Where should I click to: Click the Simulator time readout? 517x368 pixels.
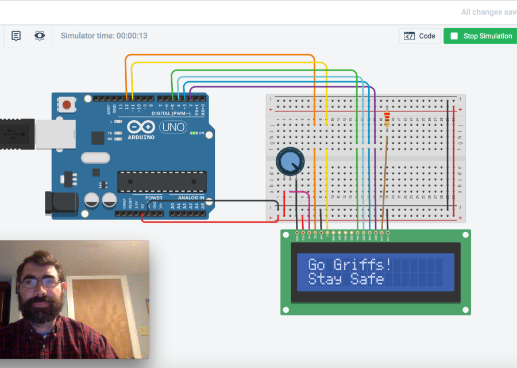(104, 36)
